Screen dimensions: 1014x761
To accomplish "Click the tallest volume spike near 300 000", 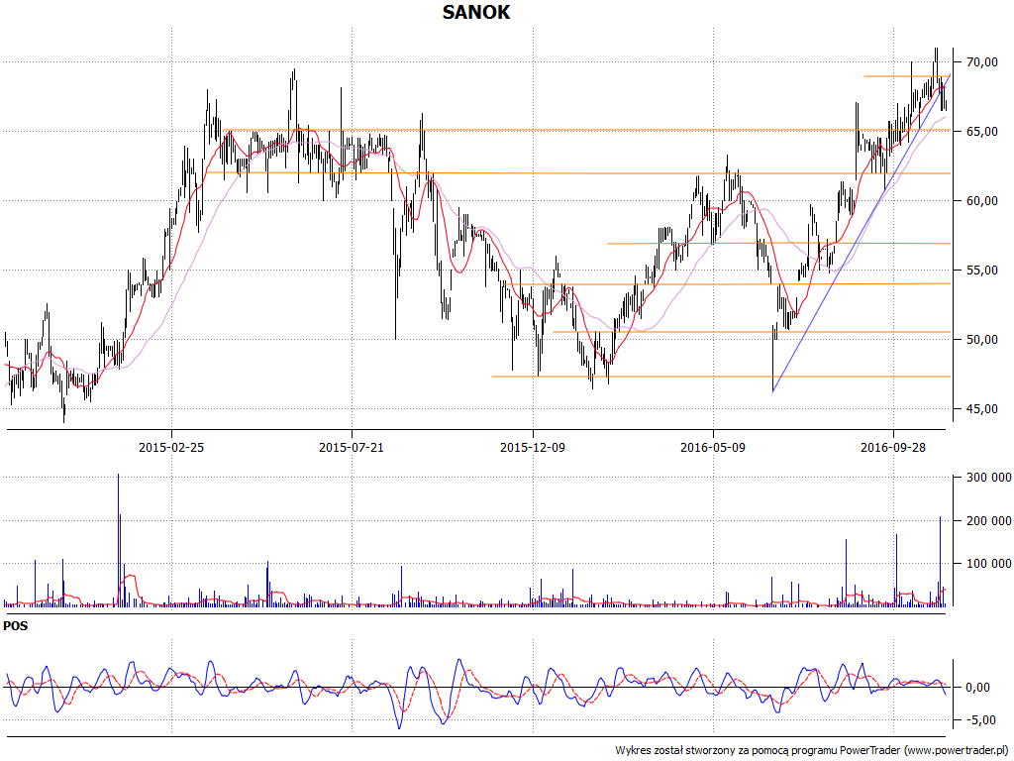I will pos(119,540).
